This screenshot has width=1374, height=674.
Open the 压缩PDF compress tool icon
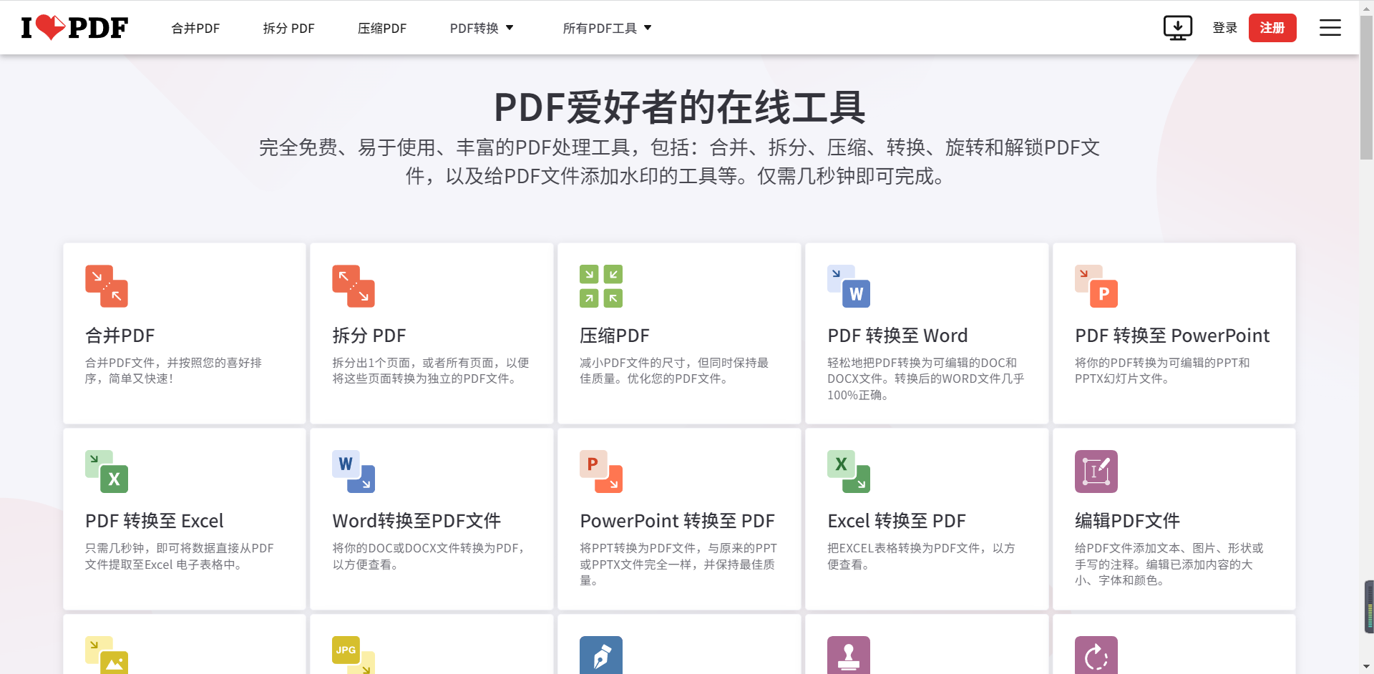[601, 285]
